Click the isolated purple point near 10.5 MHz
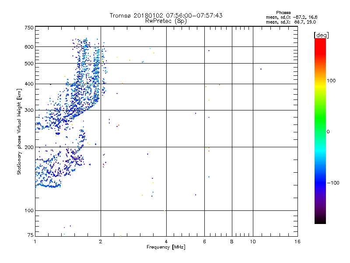This screenshot has width=350, height=263. (x=261, y=69)
